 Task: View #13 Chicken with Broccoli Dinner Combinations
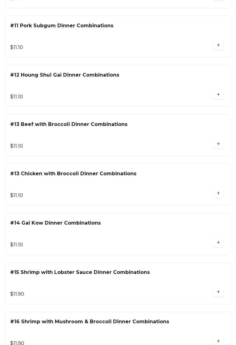tap(73, 174)
